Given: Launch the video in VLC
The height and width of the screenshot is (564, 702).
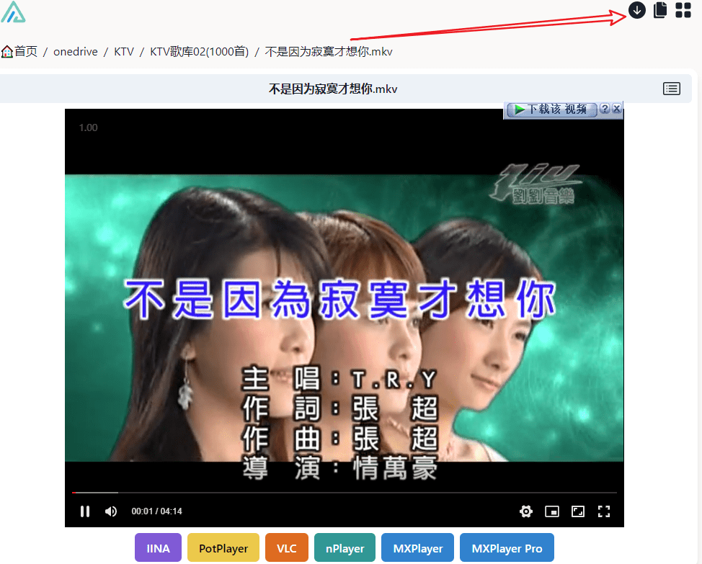Looking at the screenshot, I should [286, 548].
